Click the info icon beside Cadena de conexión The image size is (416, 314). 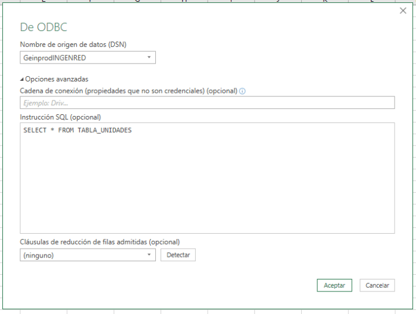click(x=242, y=91)
